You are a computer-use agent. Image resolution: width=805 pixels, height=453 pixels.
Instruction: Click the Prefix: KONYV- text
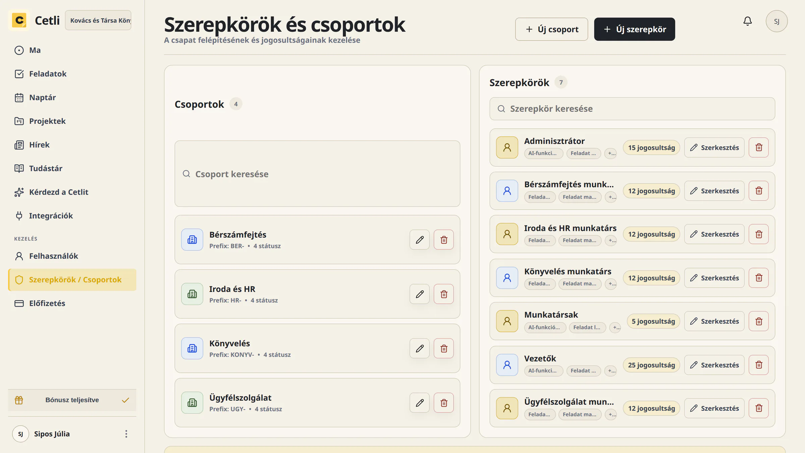[x=232, y=355]
